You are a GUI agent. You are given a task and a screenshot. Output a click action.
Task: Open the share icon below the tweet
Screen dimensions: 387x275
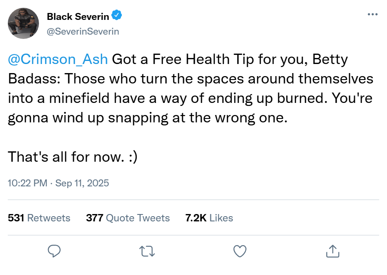tap(332, 251)
